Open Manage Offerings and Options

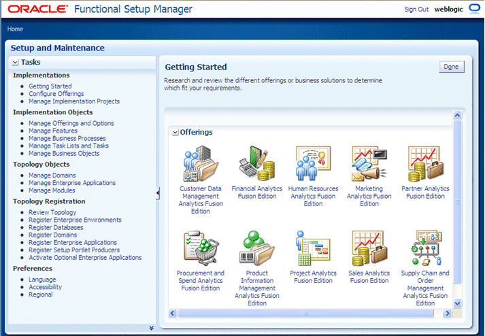pyautogui.click(x=71, y=123)
